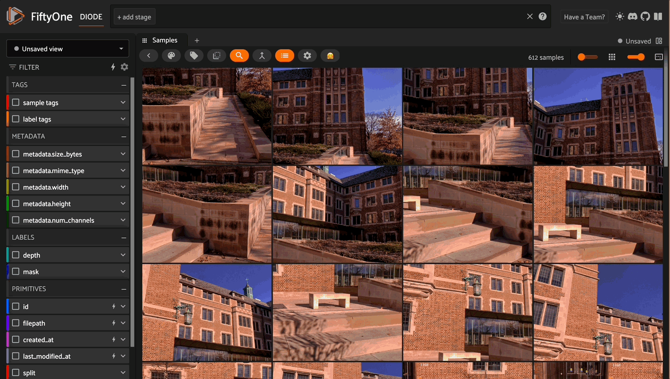Viewport: 670px width, 379px height.
Task: Clear the view bar with X icon
Action: click(x=529, y=16)
